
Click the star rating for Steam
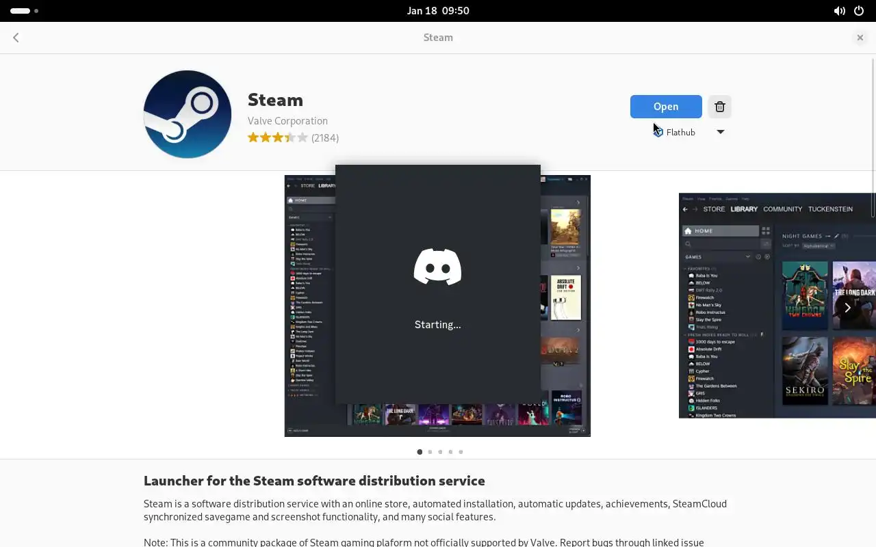coord(278,137)
